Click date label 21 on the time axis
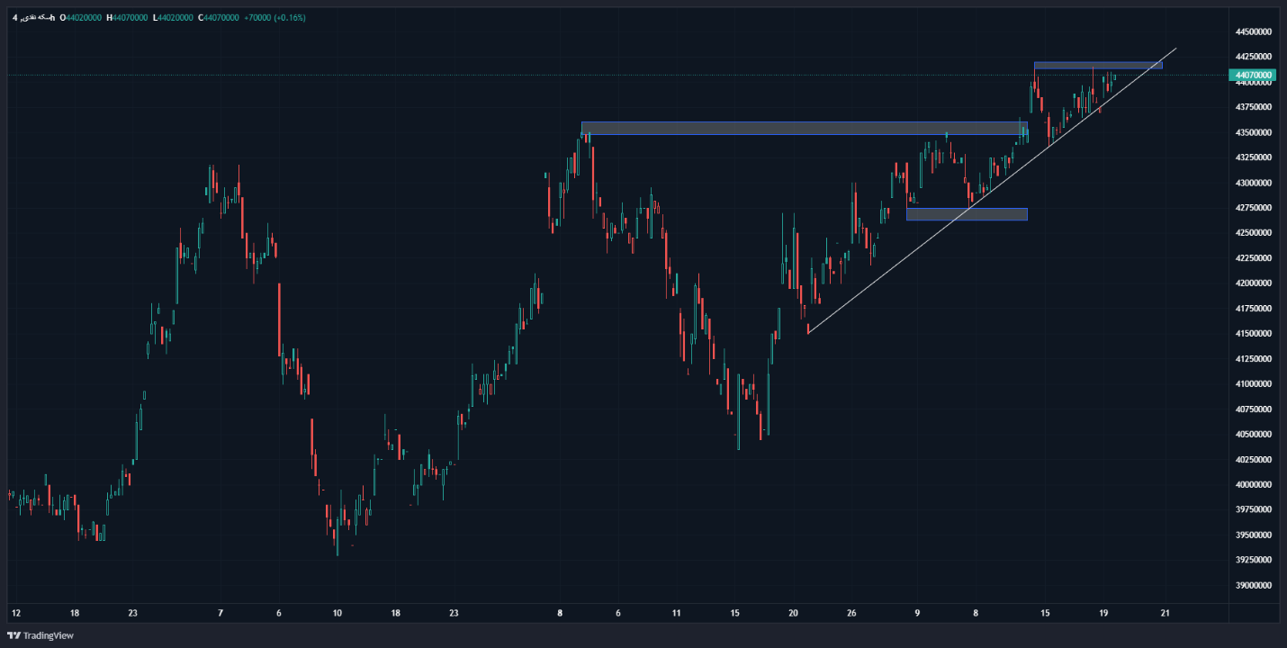 [x=1165, y=613]
